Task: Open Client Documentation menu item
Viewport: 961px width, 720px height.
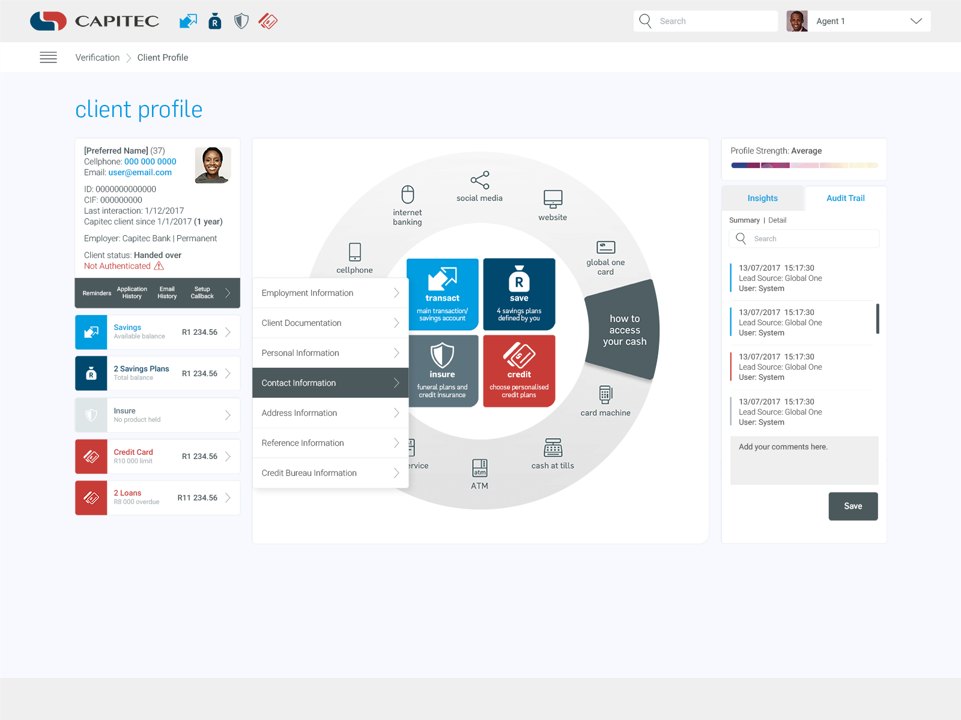Action: click(x=330, y=323)
